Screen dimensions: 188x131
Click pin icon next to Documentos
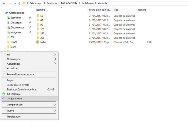tap(30, 27)
